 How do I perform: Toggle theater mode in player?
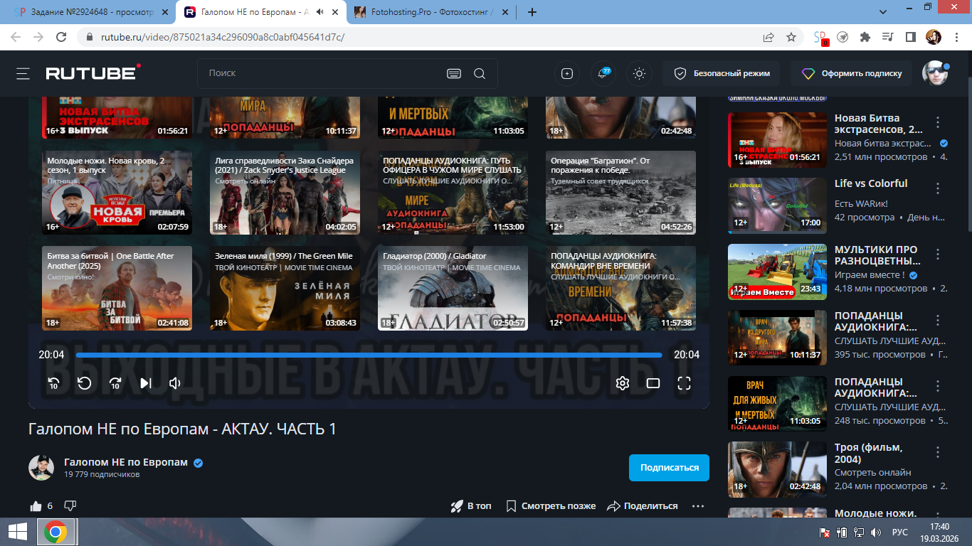pyautogui.click(x=653, y=384)
